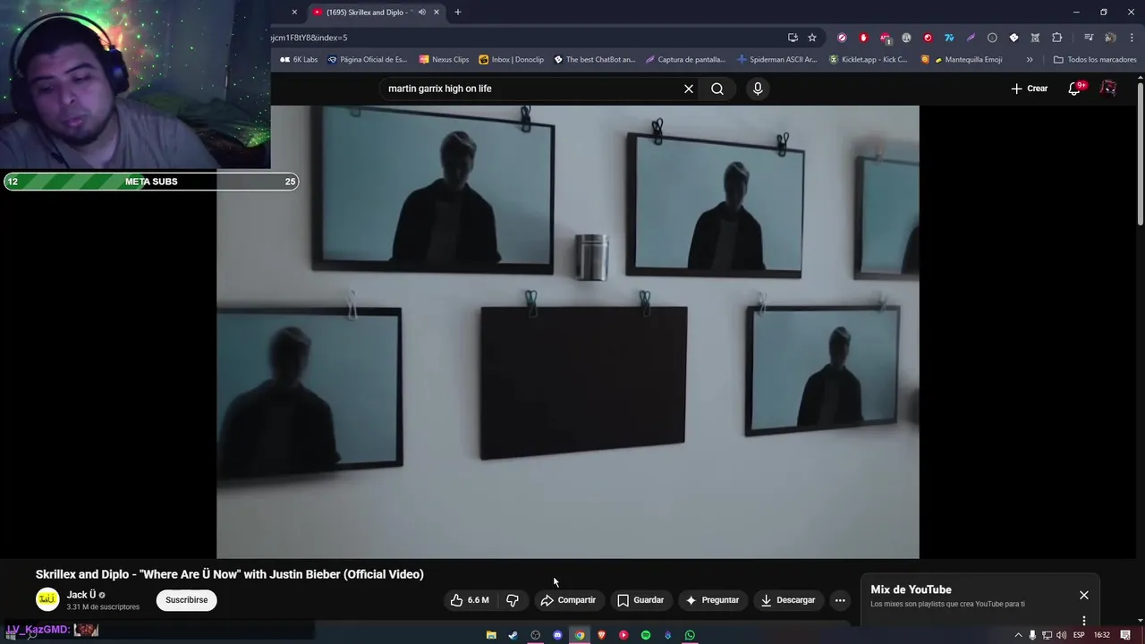Open Jack Ü channel name link
The height and width of the screenshot is (644, 1145).
coord(81,595)
